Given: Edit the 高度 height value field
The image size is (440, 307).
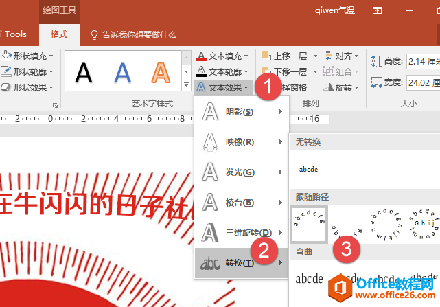Looking at the screenshot, I should click(x=424, y=61).
